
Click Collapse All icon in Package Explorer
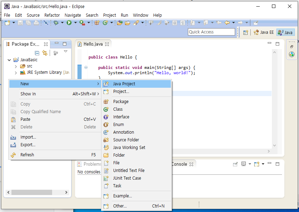point(37,53)
